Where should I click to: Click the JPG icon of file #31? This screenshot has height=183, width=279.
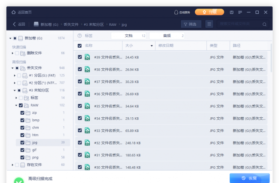(87, 155)
